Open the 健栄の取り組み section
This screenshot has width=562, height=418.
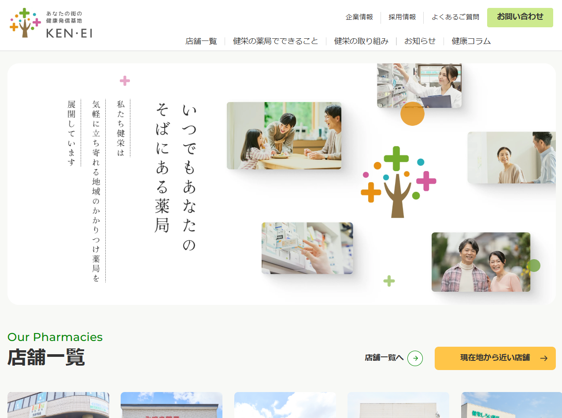361,40
